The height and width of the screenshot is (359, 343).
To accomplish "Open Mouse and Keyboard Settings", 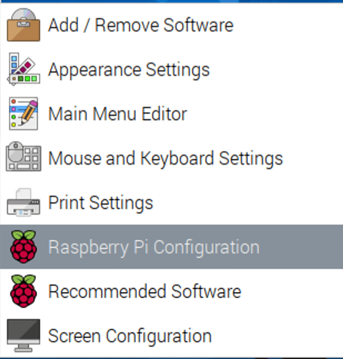I will pos(171,158).
